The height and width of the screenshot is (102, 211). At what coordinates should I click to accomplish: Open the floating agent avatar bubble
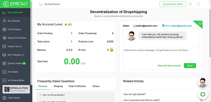click(x=202, y=83)
